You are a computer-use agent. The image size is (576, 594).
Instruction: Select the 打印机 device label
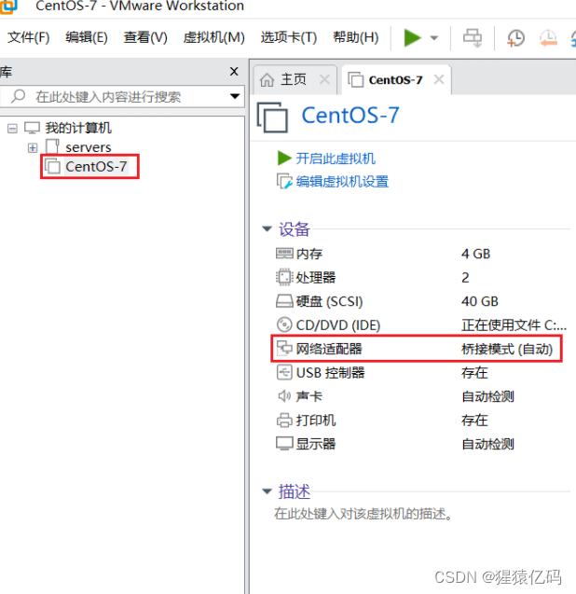[x=316, y=421]
